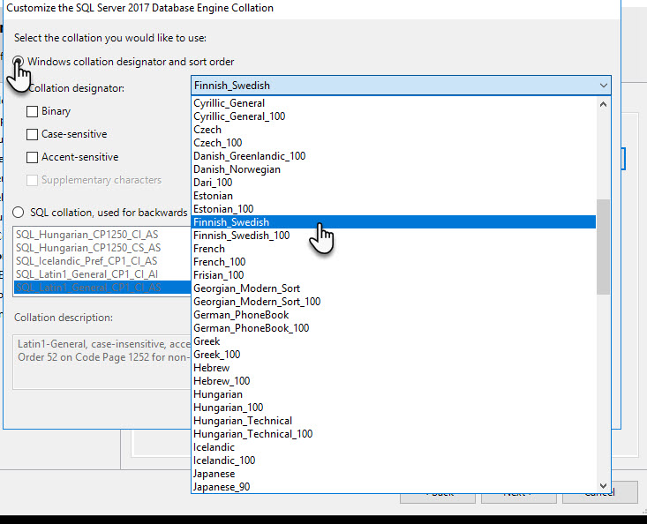Choose Greek_100 collation
This screenshot has width=647, height=524.
[x=394, y=354]
